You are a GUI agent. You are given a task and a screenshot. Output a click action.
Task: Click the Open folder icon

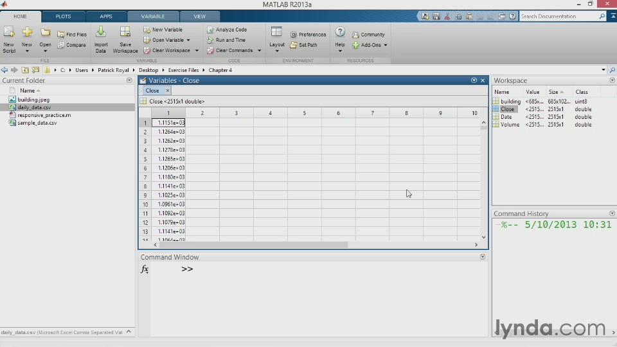coord(45,32)
